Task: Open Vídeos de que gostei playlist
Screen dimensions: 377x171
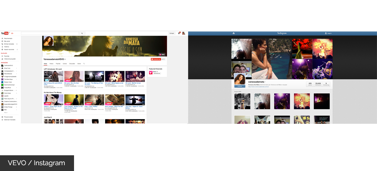Action: [x=10, y=59]
